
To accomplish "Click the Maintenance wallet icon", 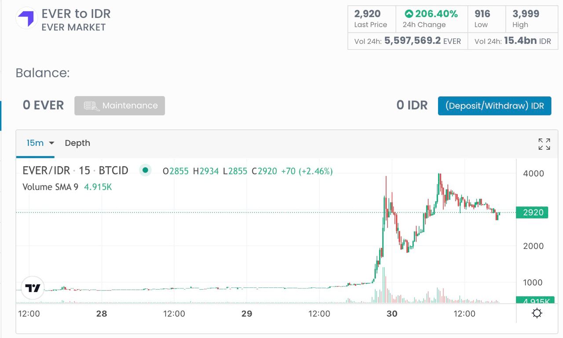I will (91, 106).
